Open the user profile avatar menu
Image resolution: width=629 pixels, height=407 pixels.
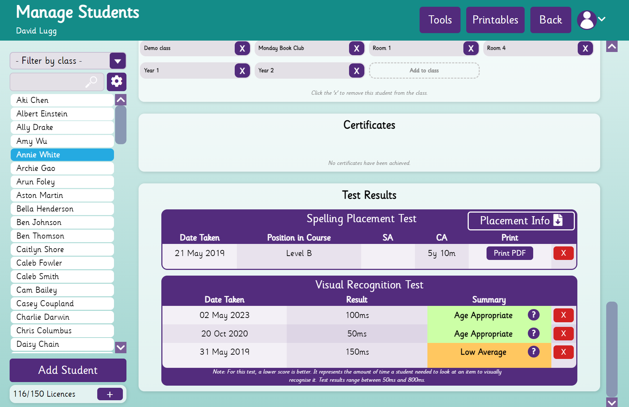[x=587, y=20]
